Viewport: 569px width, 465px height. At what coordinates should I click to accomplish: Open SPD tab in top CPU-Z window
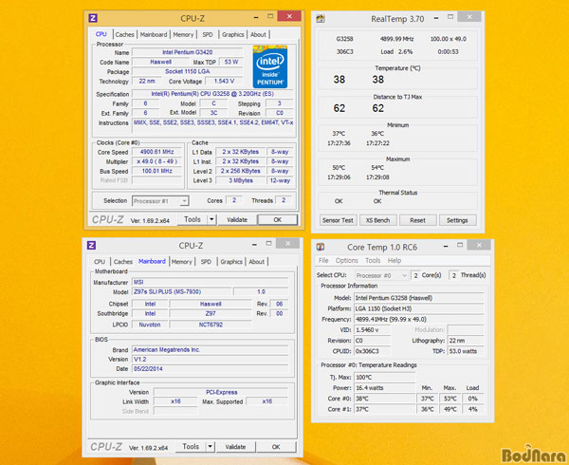click(208, 34)
